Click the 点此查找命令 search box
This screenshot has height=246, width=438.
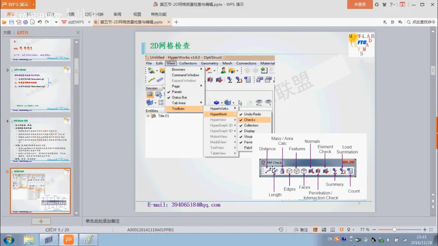pyautogui.click(x=421, y=22)
